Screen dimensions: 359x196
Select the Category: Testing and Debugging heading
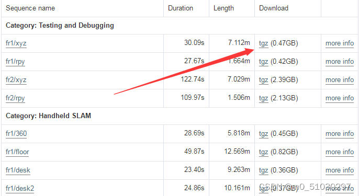pyautogui.click(x=60, y=26)
